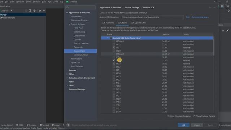Click Expand All icon in Project panel
Screen dimensions: 231x130
pyautogui.click(x=30, y=10)
